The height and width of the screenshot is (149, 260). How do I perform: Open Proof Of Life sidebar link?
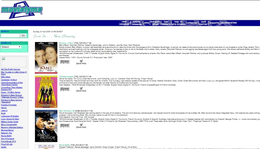point(7,144)
